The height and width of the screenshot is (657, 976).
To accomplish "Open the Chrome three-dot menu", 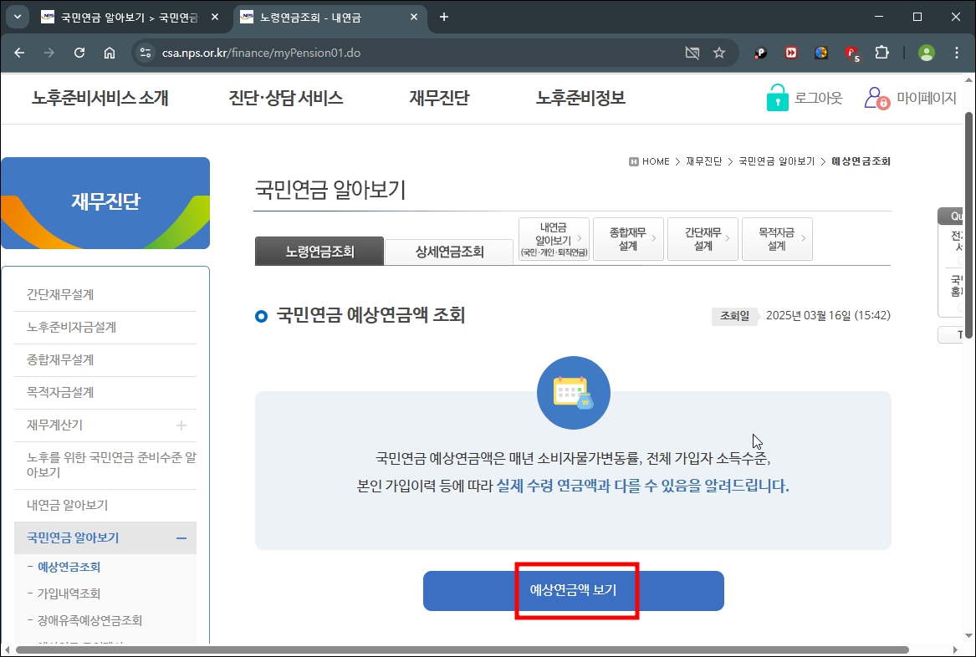I will (957, 52).
